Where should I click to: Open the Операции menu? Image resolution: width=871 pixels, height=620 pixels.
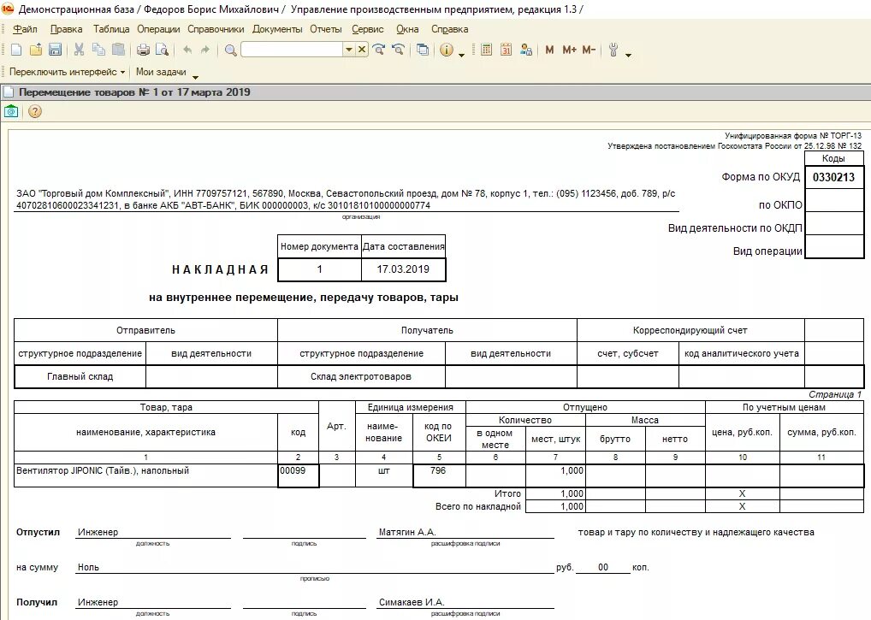click(x=158, y=29)
